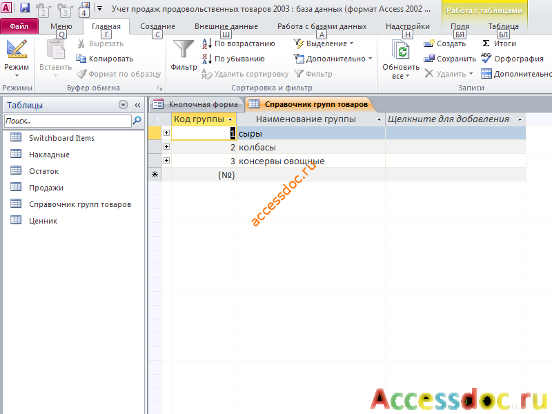
Task: Open the Таблицы navigation pane menu arrow
Action: click(124, 105)
